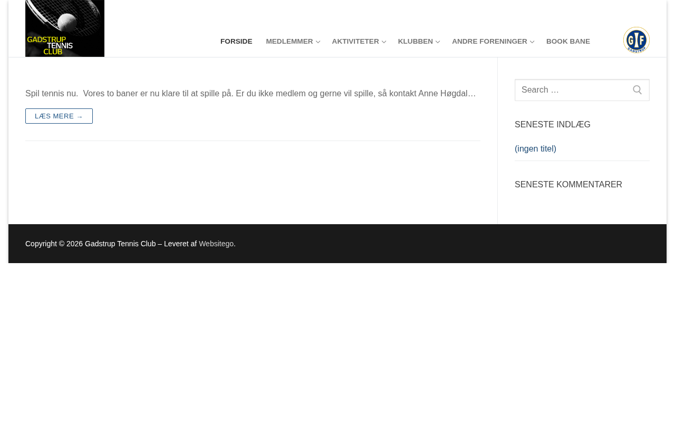Open the Andre Foreninger menu item
Screen dimensions: 675x421
pyautogui.click(x=489, y=42)
